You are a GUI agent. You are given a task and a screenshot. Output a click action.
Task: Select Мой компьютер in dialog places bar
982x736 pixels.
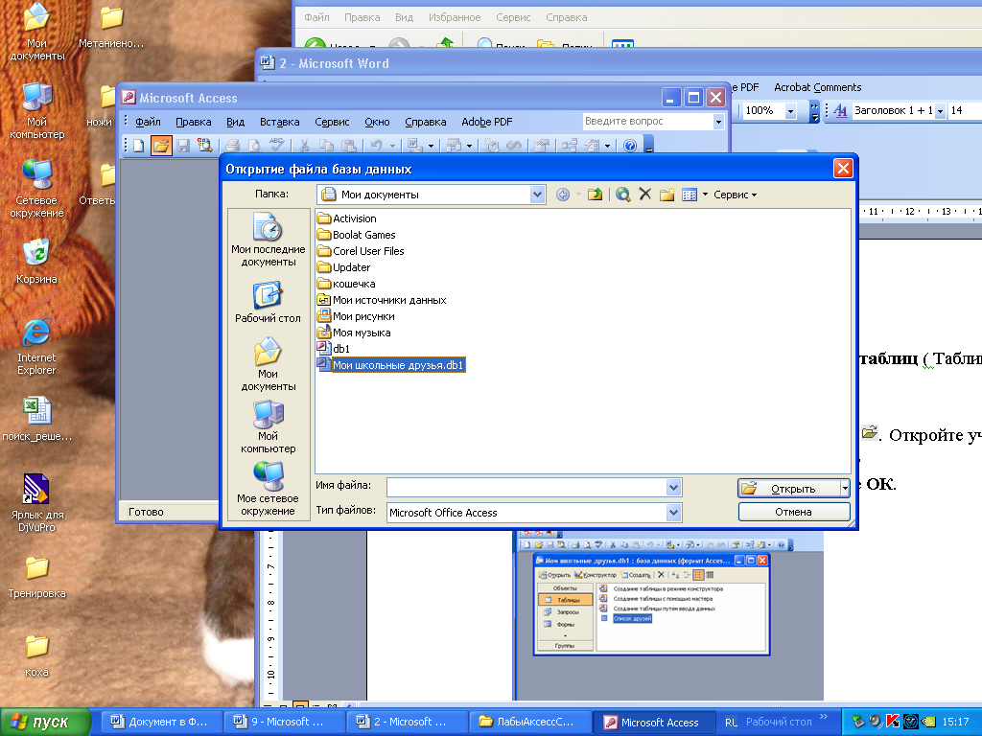pos(269,426)
